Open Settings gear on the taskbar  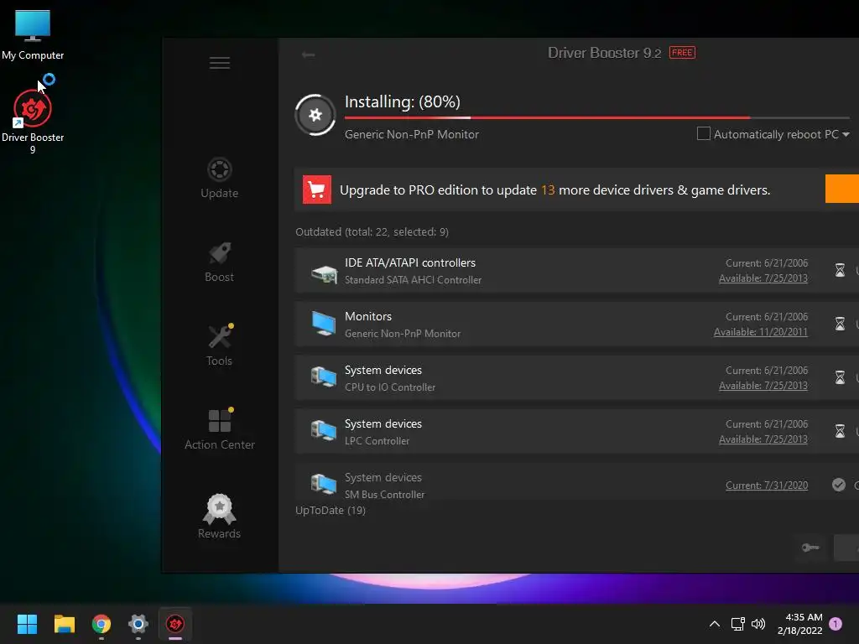138,624
